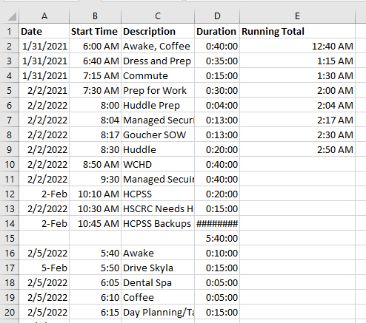Screen dimensions: 366x323
Task: Click the Select All corner triangle
Action: point(10,16)
